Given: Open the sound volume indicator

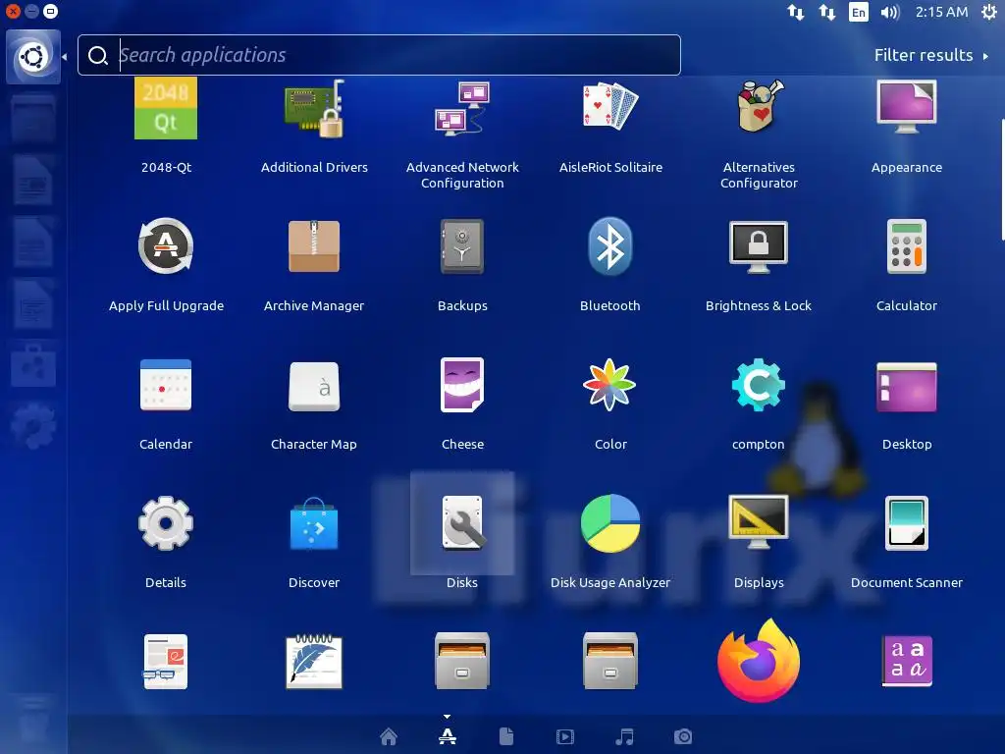Looking at the screenshot, I should [x=890, y=12].
